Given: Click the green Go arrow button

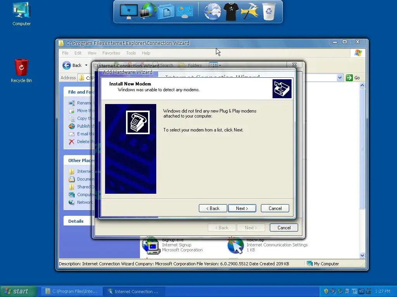Looking at the screenshot, I should (x=349, y=78).
